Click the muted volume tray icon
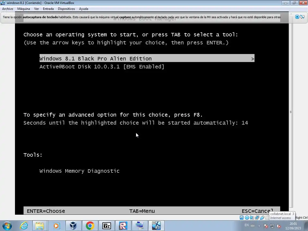 pos(279,226)
